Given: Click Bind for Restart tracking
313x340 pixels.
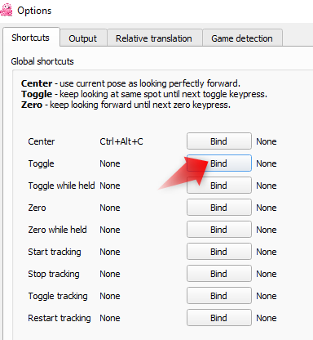Looking at the screenshot, I should tap(219, 318).
